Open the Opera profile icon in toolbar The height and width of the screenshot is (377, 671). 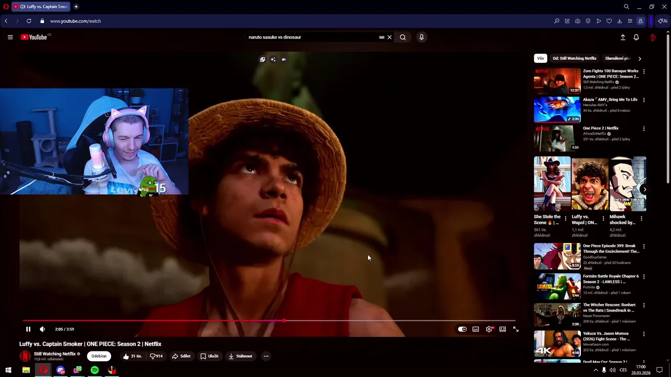pyautogui.click(x=640, y=21)
